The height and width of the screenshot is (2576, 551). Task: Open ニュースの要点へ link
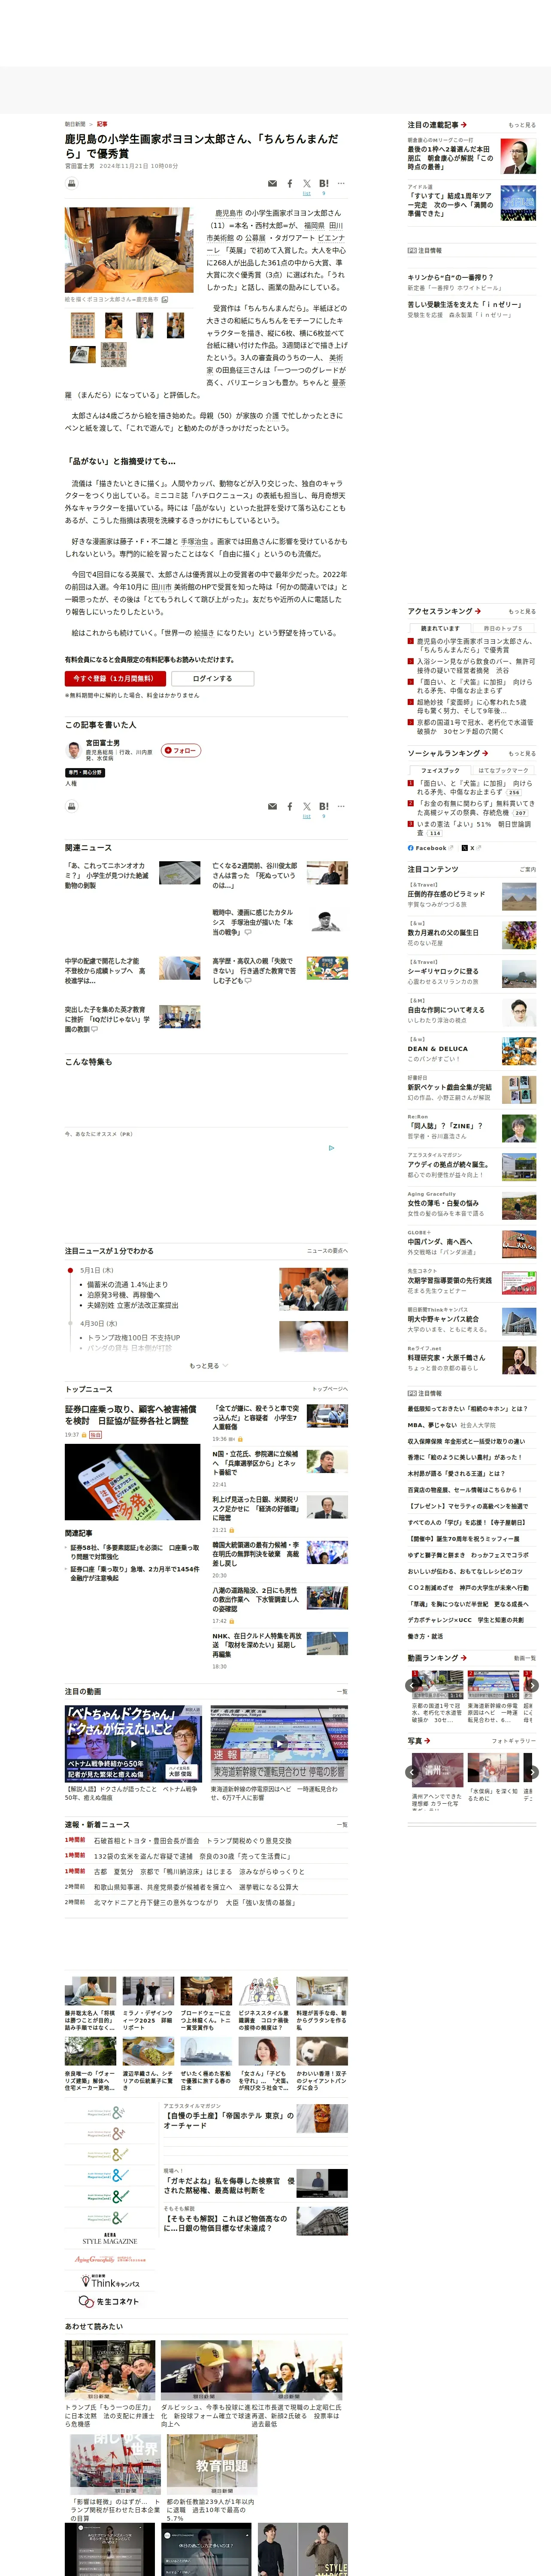coord(327,1251)
